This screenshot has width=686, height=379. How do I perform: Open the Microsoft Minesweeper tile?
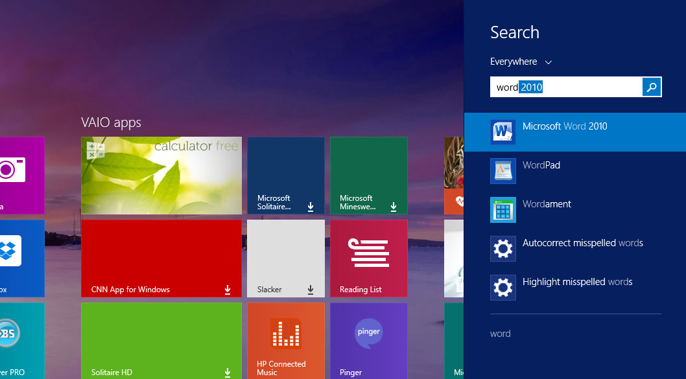pos(369,176)
